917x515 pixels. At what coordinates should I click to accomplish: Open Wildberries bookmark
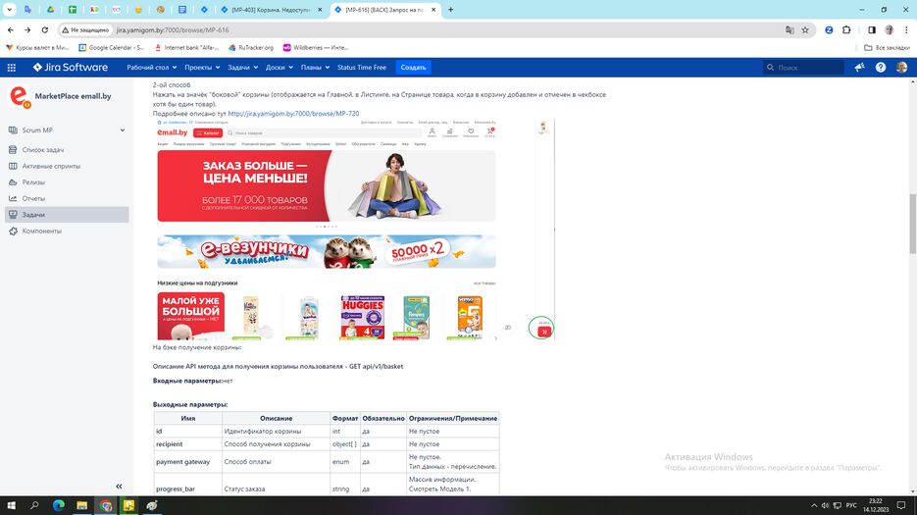coord(316,47)
